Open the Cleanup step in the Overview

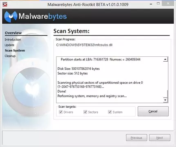pyautogui.click(x=10, y=56)
